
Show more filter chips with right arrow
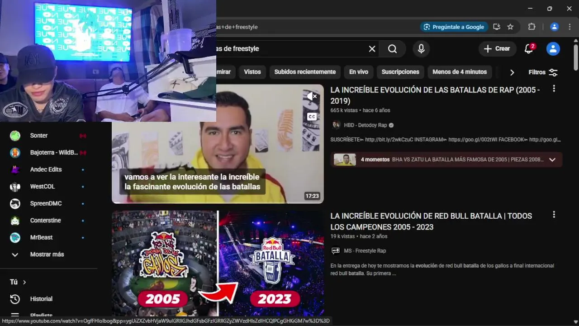click(512, 72)
